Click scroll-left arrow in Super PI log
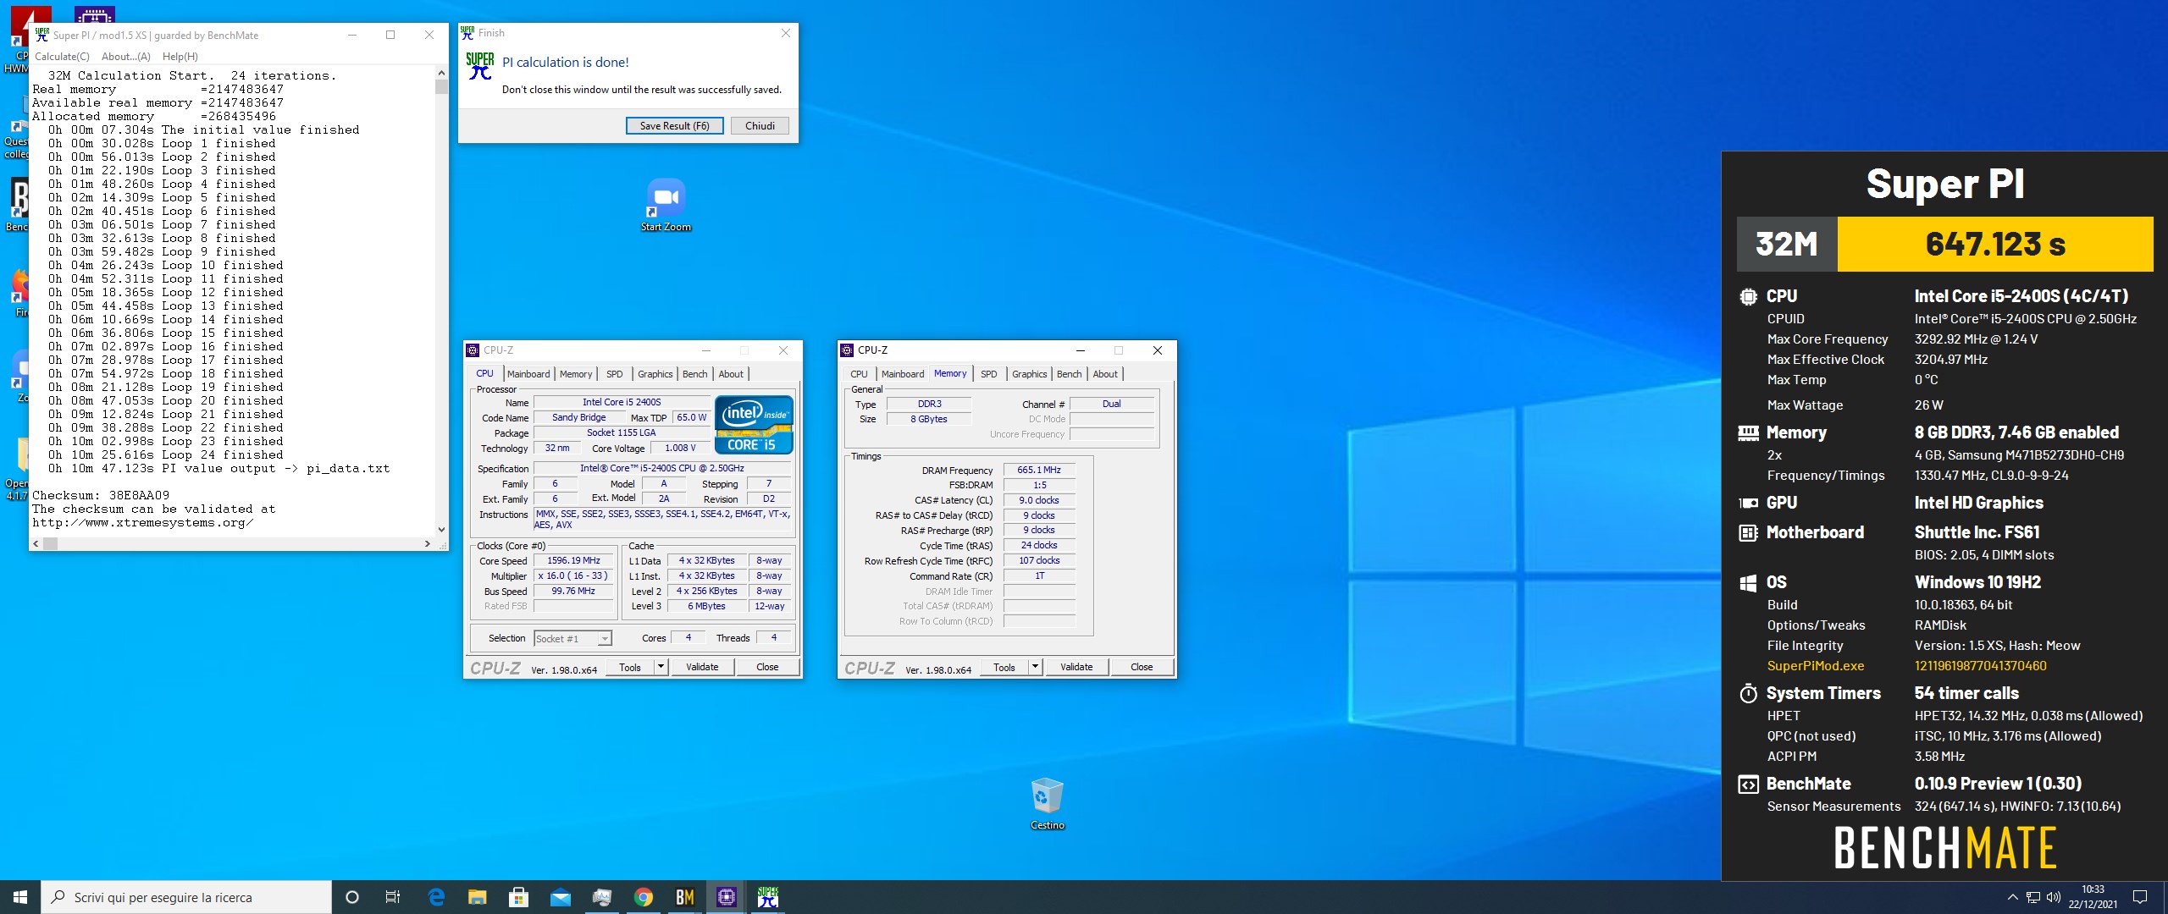Screen dimensions: 2168x914 pyautogui.click(x=36, y=544)
